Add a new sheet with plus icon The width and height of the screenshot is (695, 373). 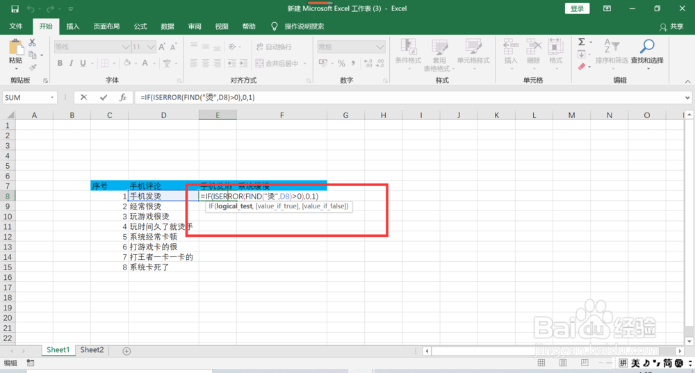(126, 351)
